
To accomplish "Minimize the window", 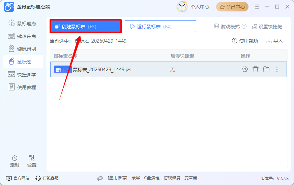I will pos(267,7).
